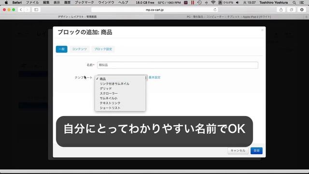Click the 52°C / 1063 RPM status
309x174 pixels.
[169, 2]
